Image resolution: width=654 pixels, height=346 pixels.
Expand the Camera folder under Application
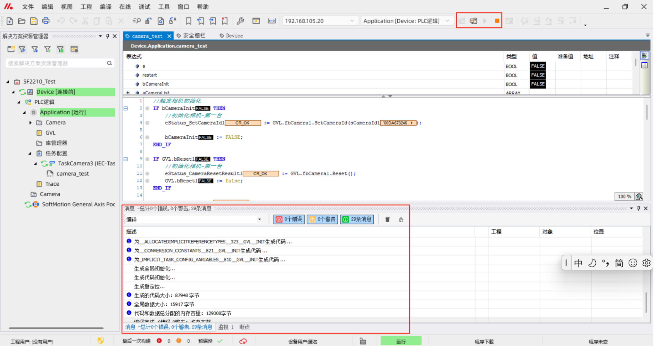pyautogui.click(x=30, y=123)
